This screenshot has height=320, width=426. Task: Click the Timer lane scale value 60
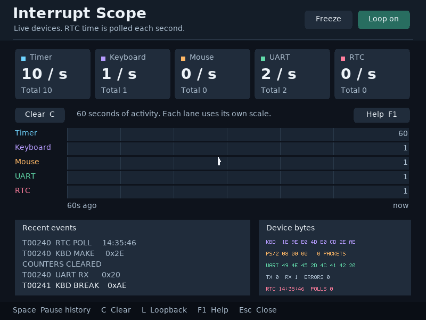click(403, 134)
